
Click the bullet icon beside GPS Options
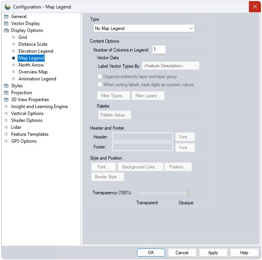6,141
